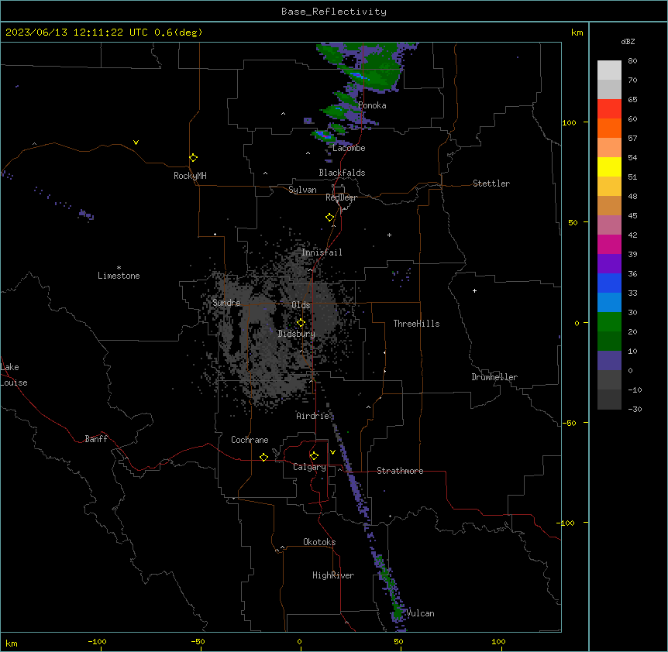Pick the magenta 39-42 dBZ legend swatch
This screenshot has height=652, width=668.
[x=609, y=245]
